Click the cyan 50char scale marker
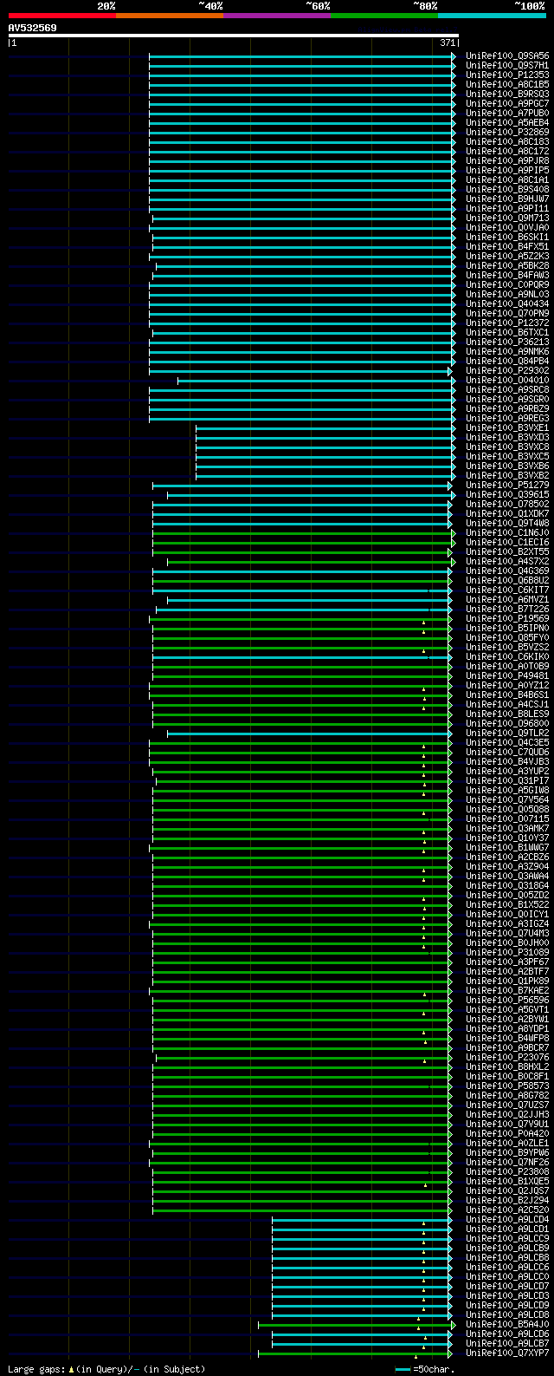554x1376 pixels. [x=403, y=1369]
